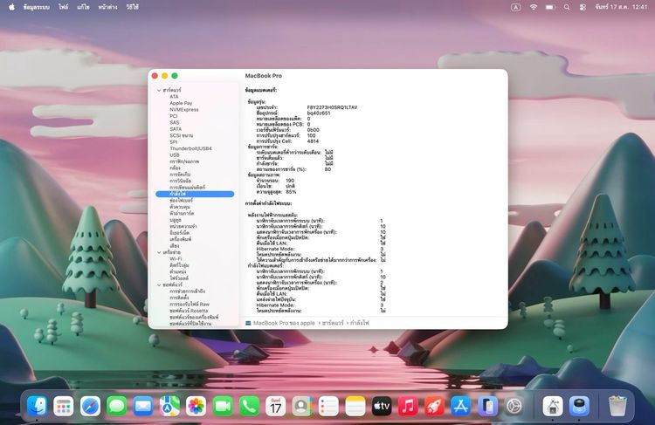Screen dimensions: 655x425
Task: Select USB in sidebar
Action: pyautogui.click(x=174, y=154)
